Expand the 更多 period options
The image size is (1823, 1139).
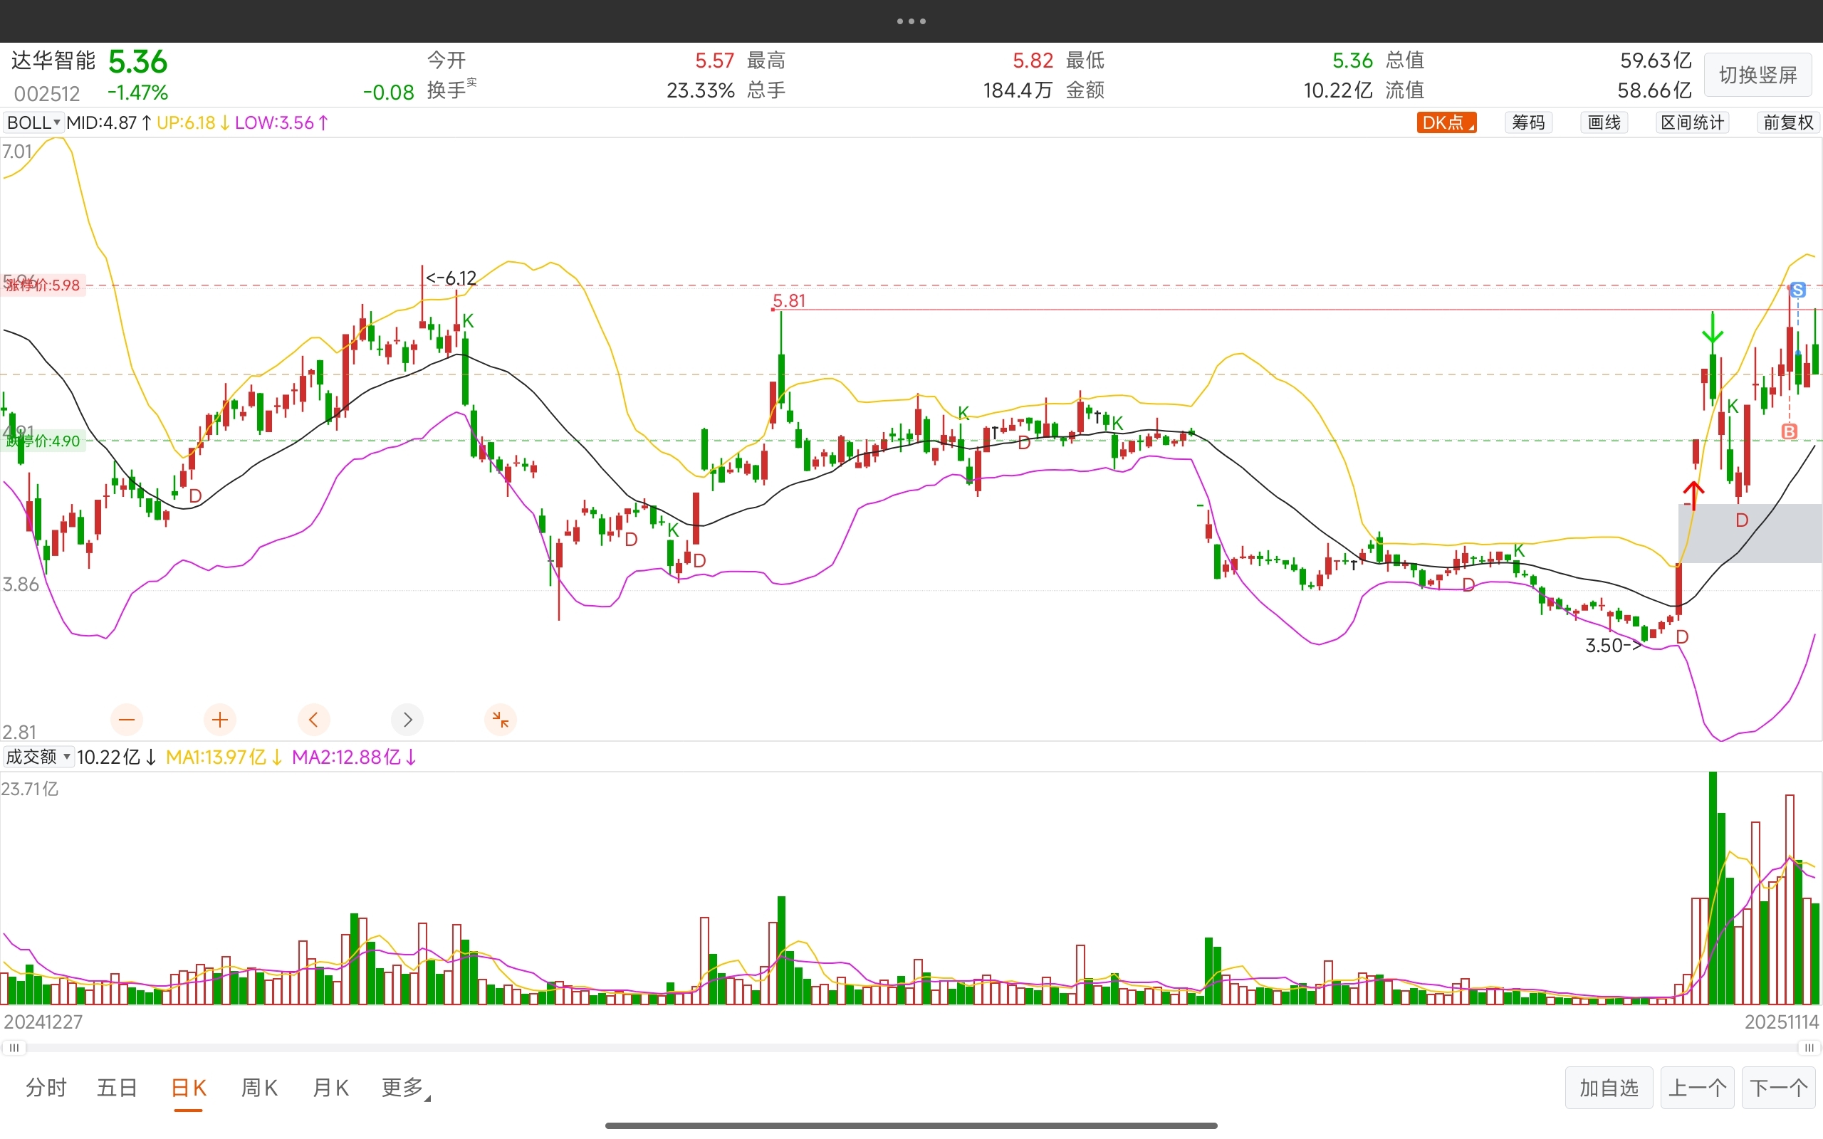(404, 1088)
